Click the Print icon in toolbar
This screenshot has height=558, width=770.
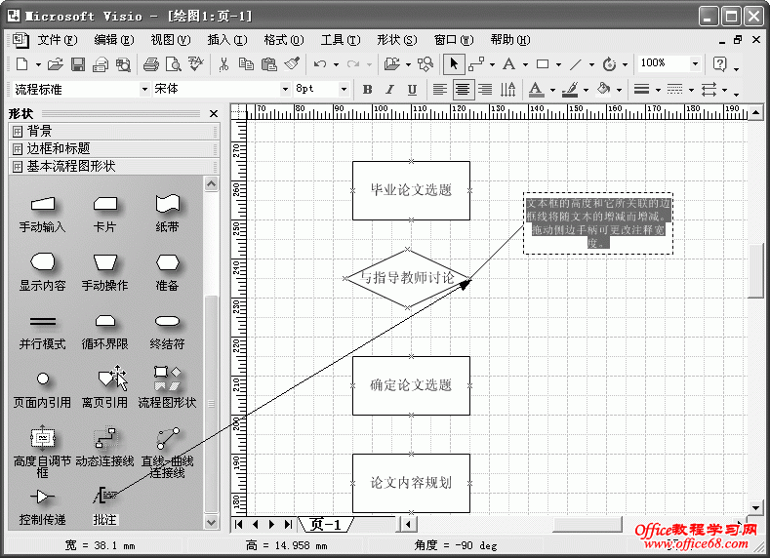point(150,64)
